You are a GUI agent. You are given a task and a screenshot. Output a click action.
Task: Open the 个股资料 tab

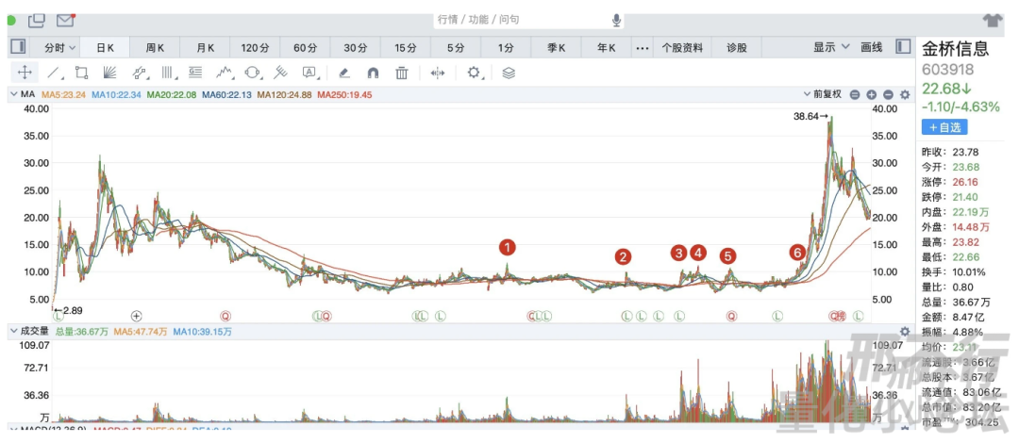click(x=682, y=47)
